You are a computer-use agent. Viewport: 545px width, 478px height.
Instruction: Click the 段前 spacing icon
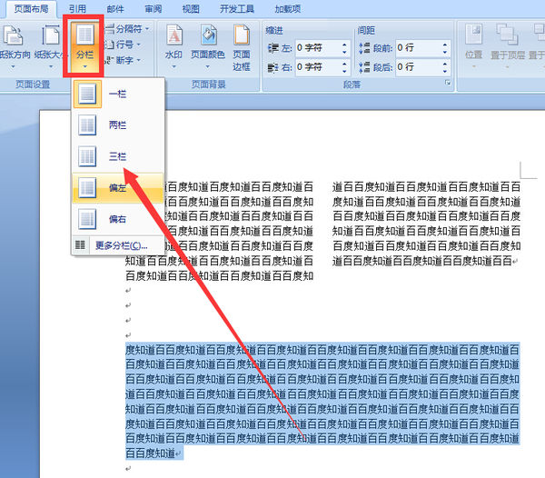[364, 48]
